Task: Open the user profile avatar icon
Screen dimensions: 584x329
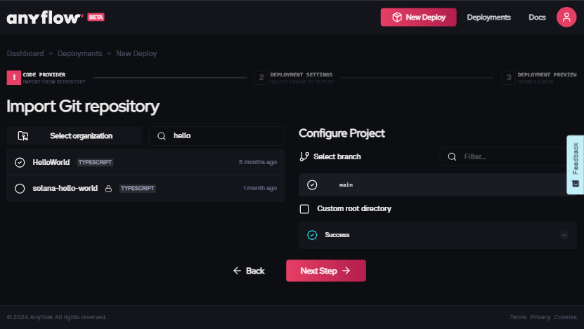Action: coord(566,17)
